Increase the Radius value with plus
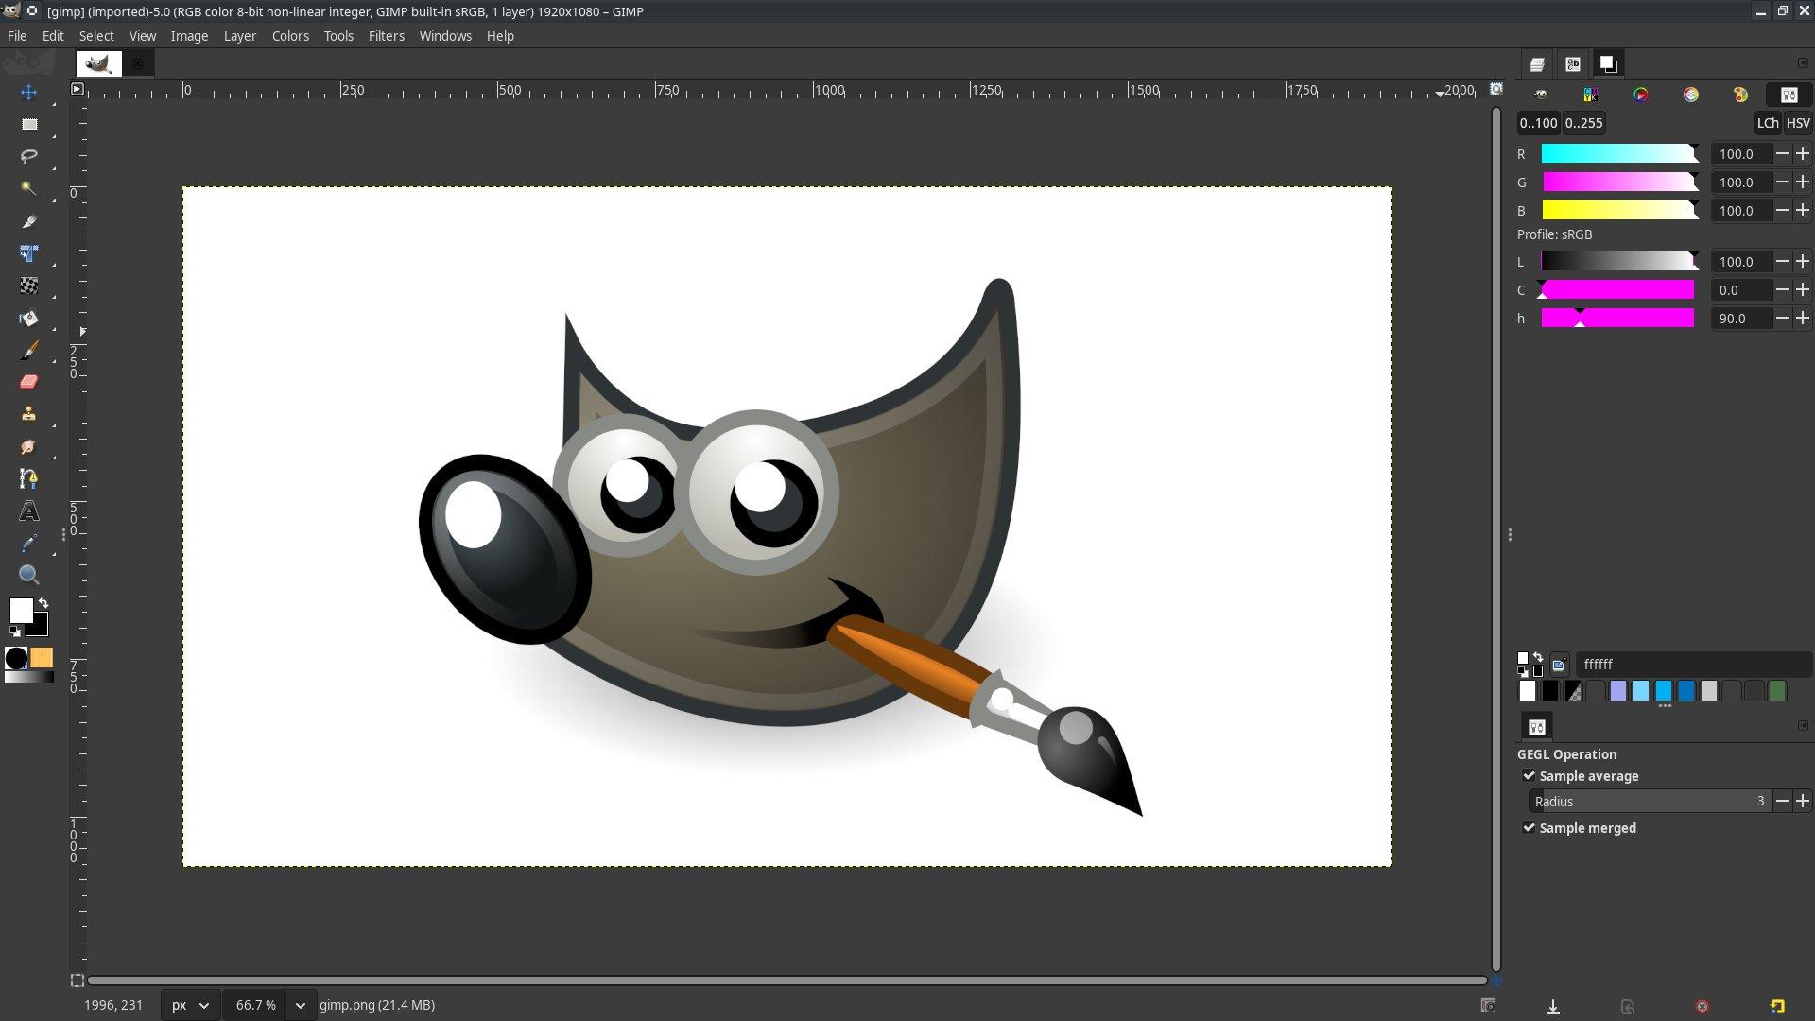The height and width of the screenshot is (1021, 1815). tap(1803, 802)
